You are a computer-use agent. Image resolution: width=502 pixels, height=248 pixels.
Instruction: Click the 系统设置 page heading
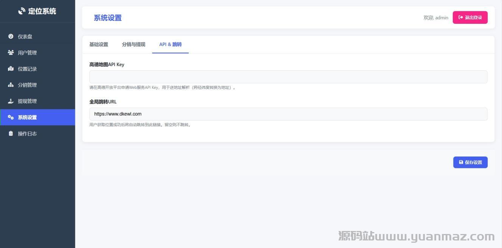pos(108,18)
